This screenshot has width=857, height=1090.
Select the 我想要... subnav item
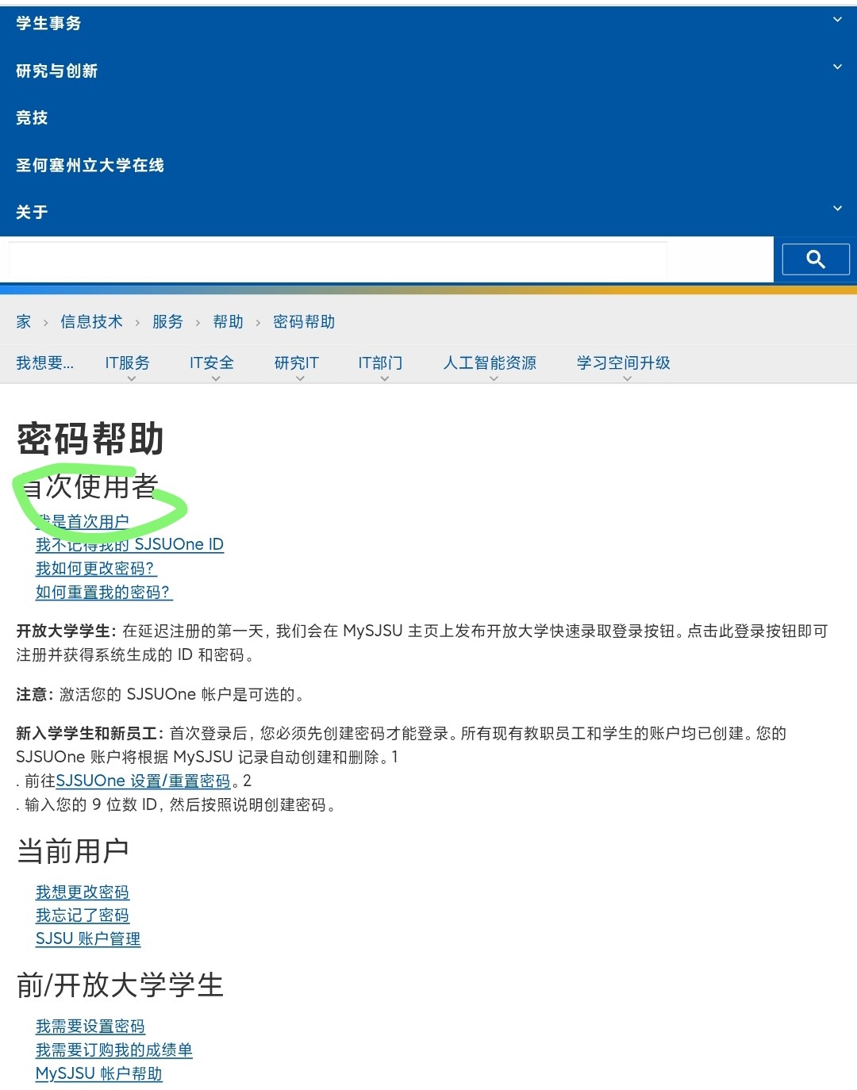pyautogui.click(x=45, y=363)
